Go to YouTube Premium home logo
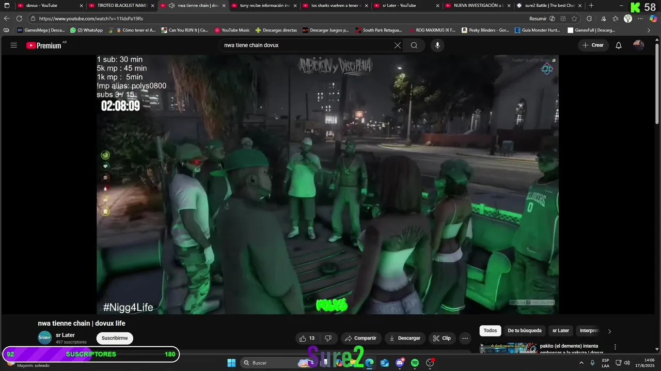 pyautogui.click(x=44, y=45)
